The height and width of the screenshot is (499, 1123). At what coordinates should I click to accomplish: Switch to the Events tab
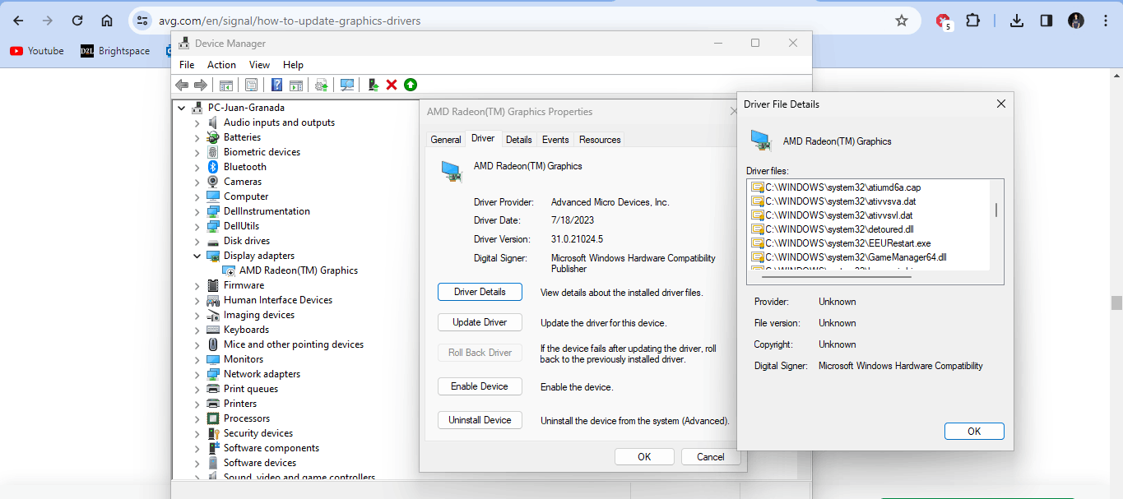click(555, 140)
